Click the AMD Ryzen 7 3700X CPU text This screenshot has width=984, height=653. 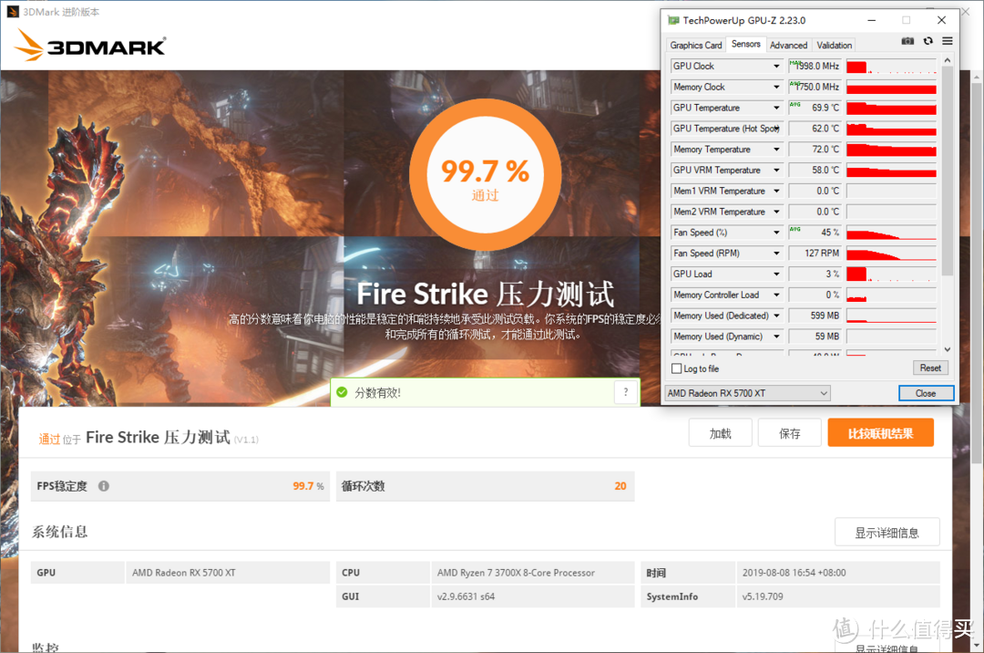(x=516, y=573)
